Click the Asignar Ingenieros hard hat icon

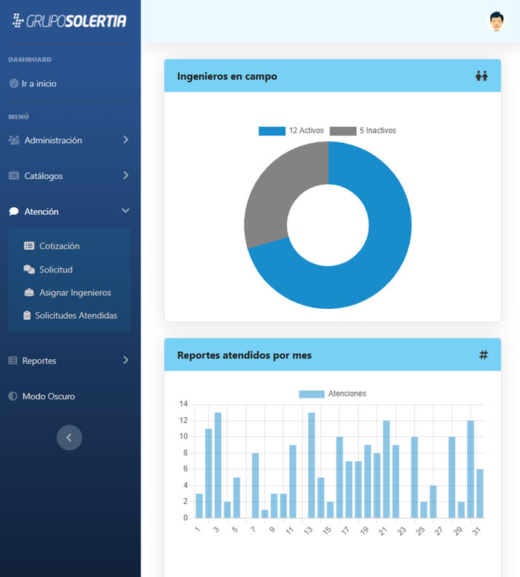tap(29, 293)
